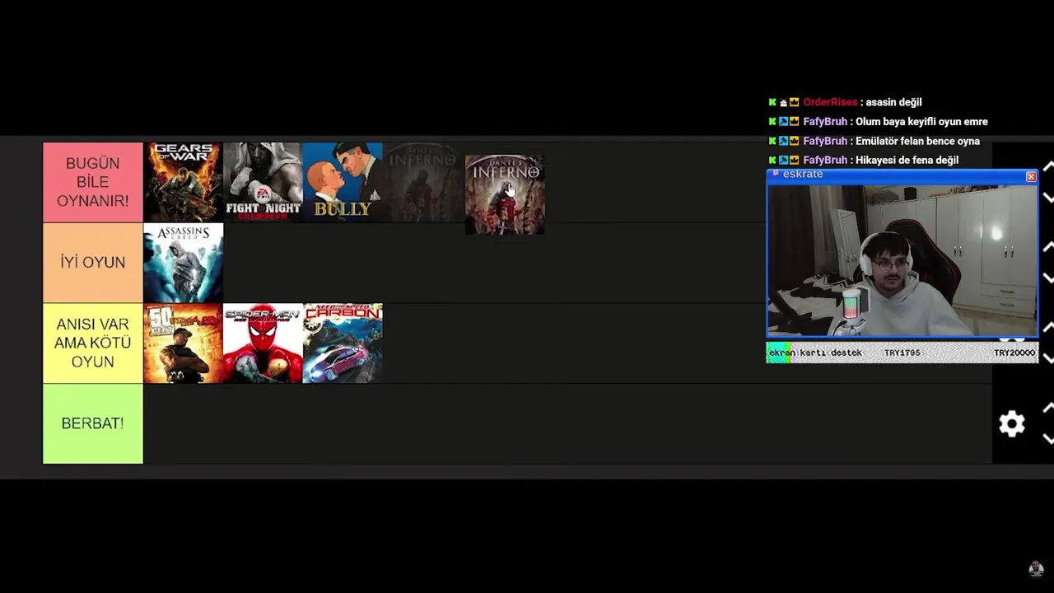Select the Fight Night Champion cover

click(x=263, y=182)
